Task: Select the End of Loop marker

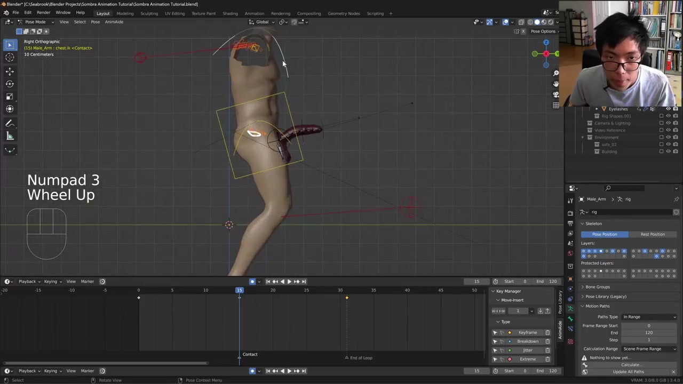Action: pos(347,358)
